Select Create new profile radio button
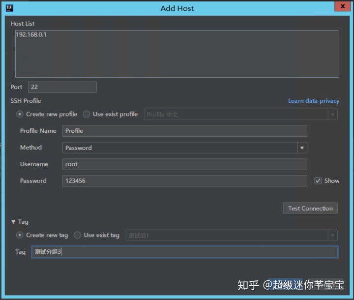 click(20, 114)
